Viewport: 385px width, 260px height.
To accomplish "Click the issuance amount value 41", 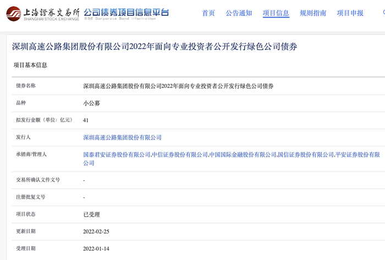I will pos(86,120).
